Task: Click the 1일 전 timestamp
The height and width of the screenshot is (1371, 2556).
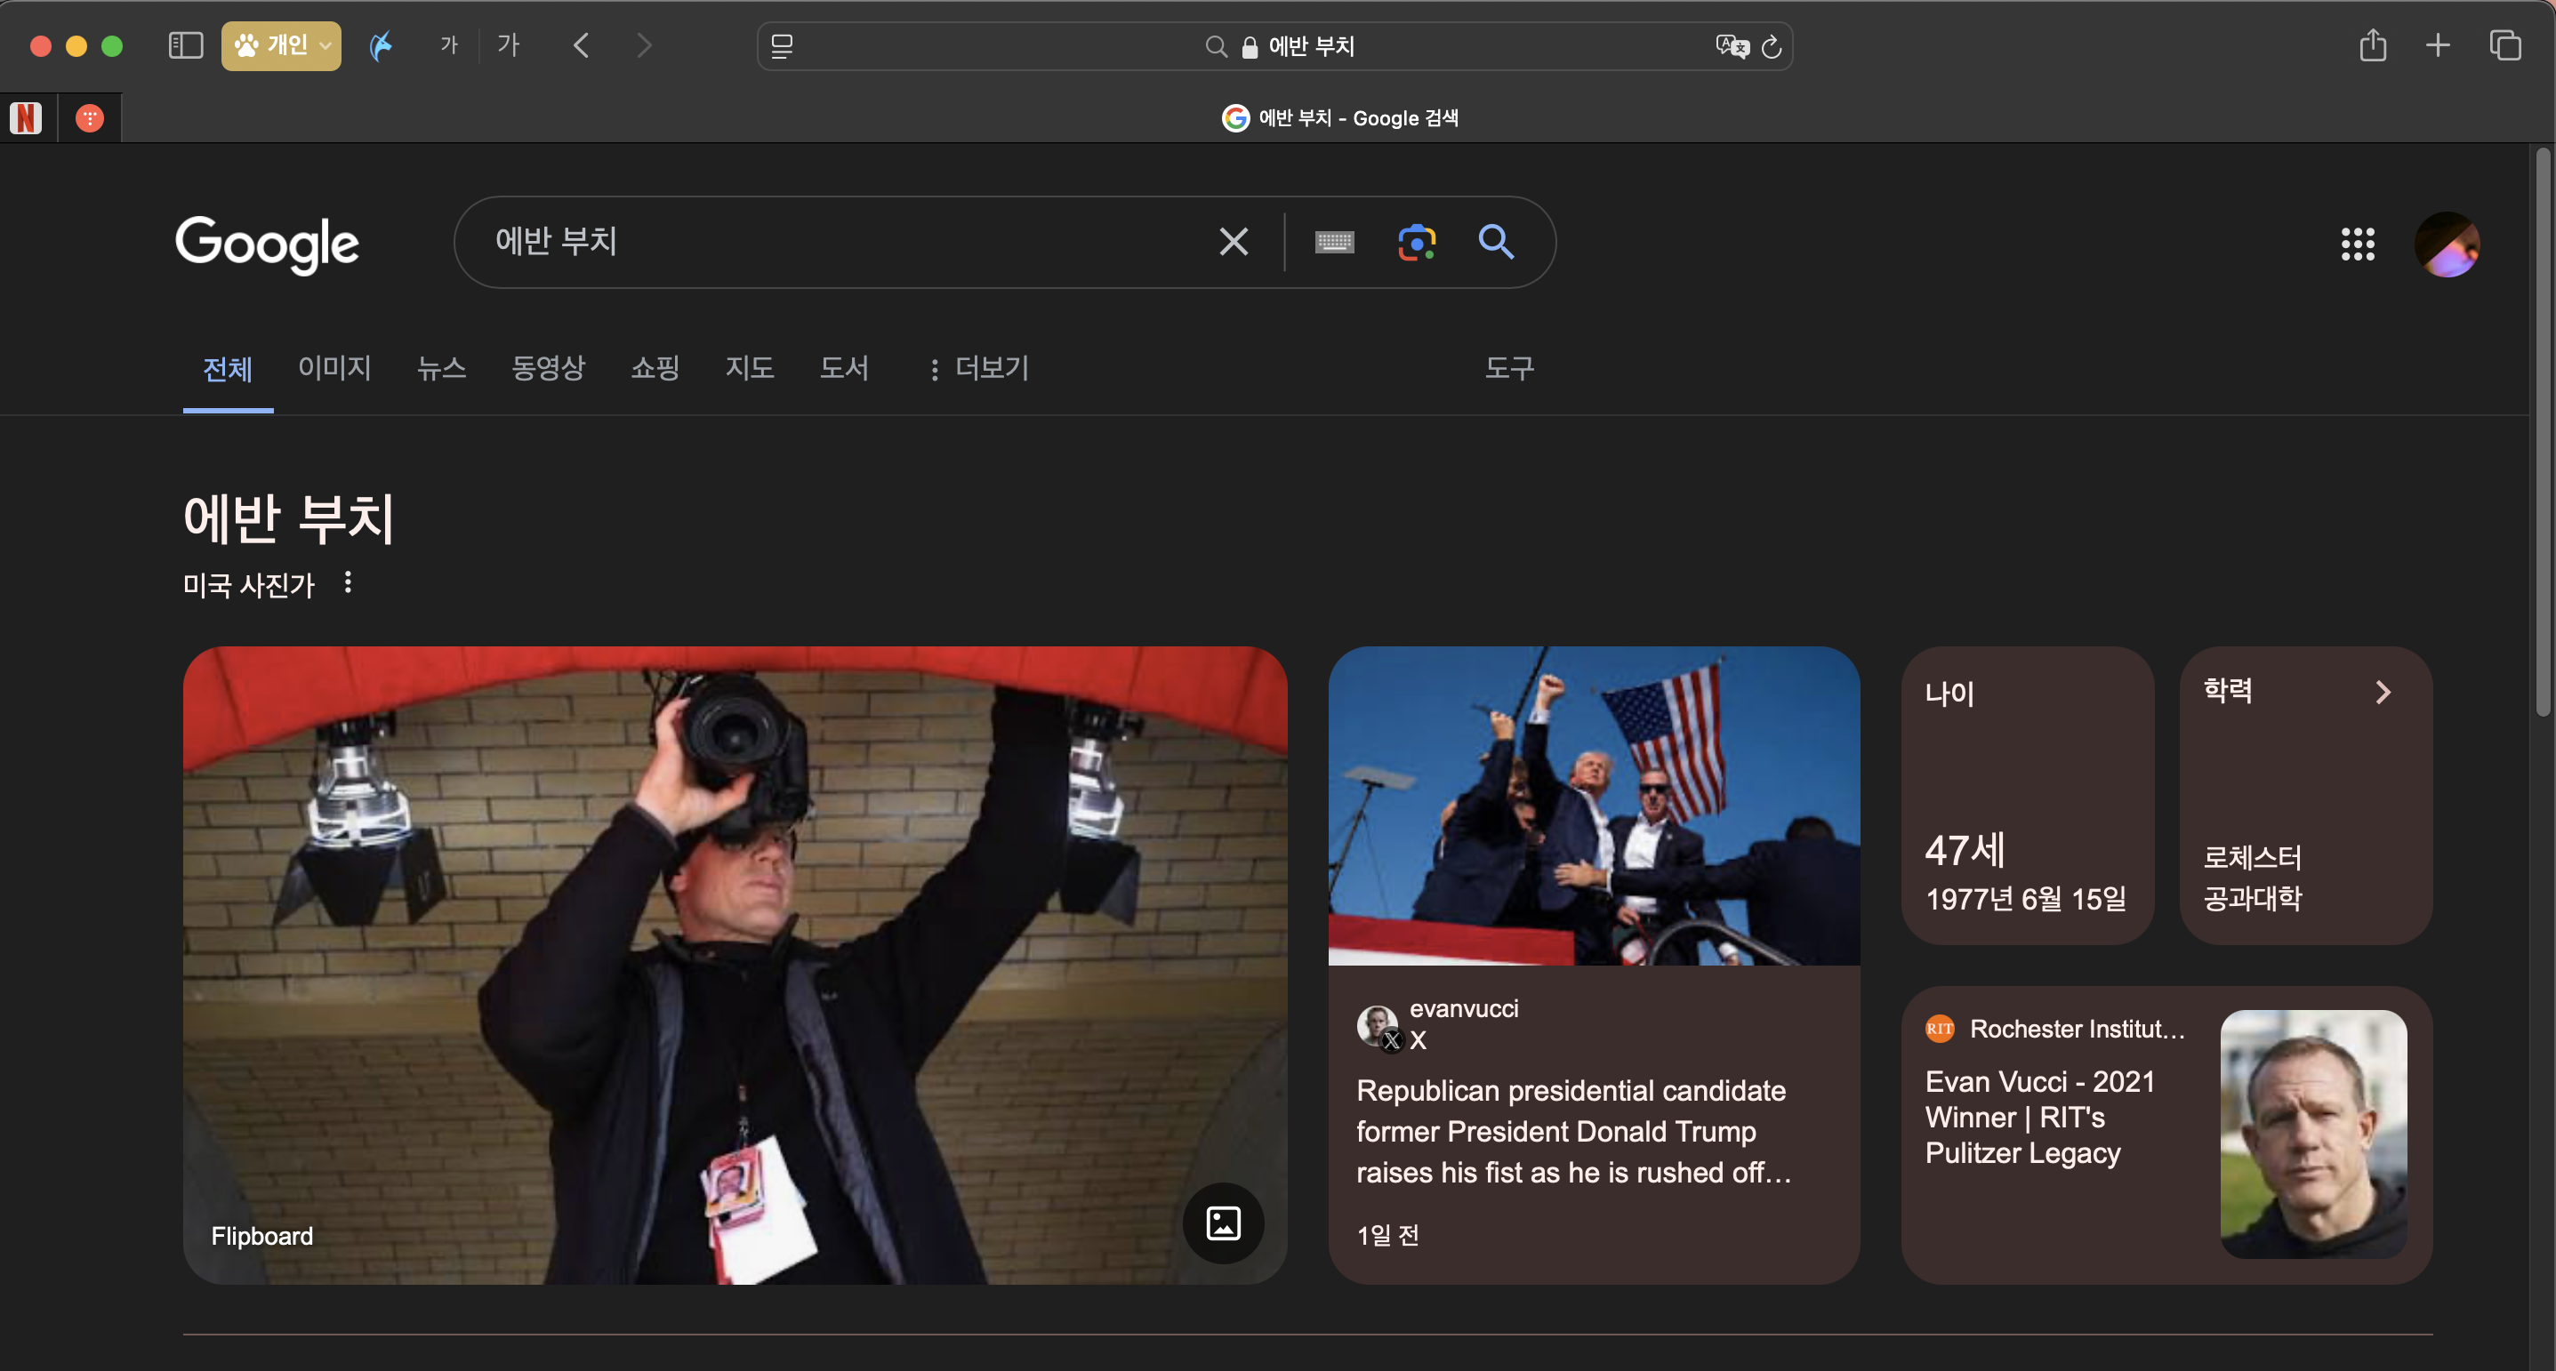Action: (1387, 1235)
